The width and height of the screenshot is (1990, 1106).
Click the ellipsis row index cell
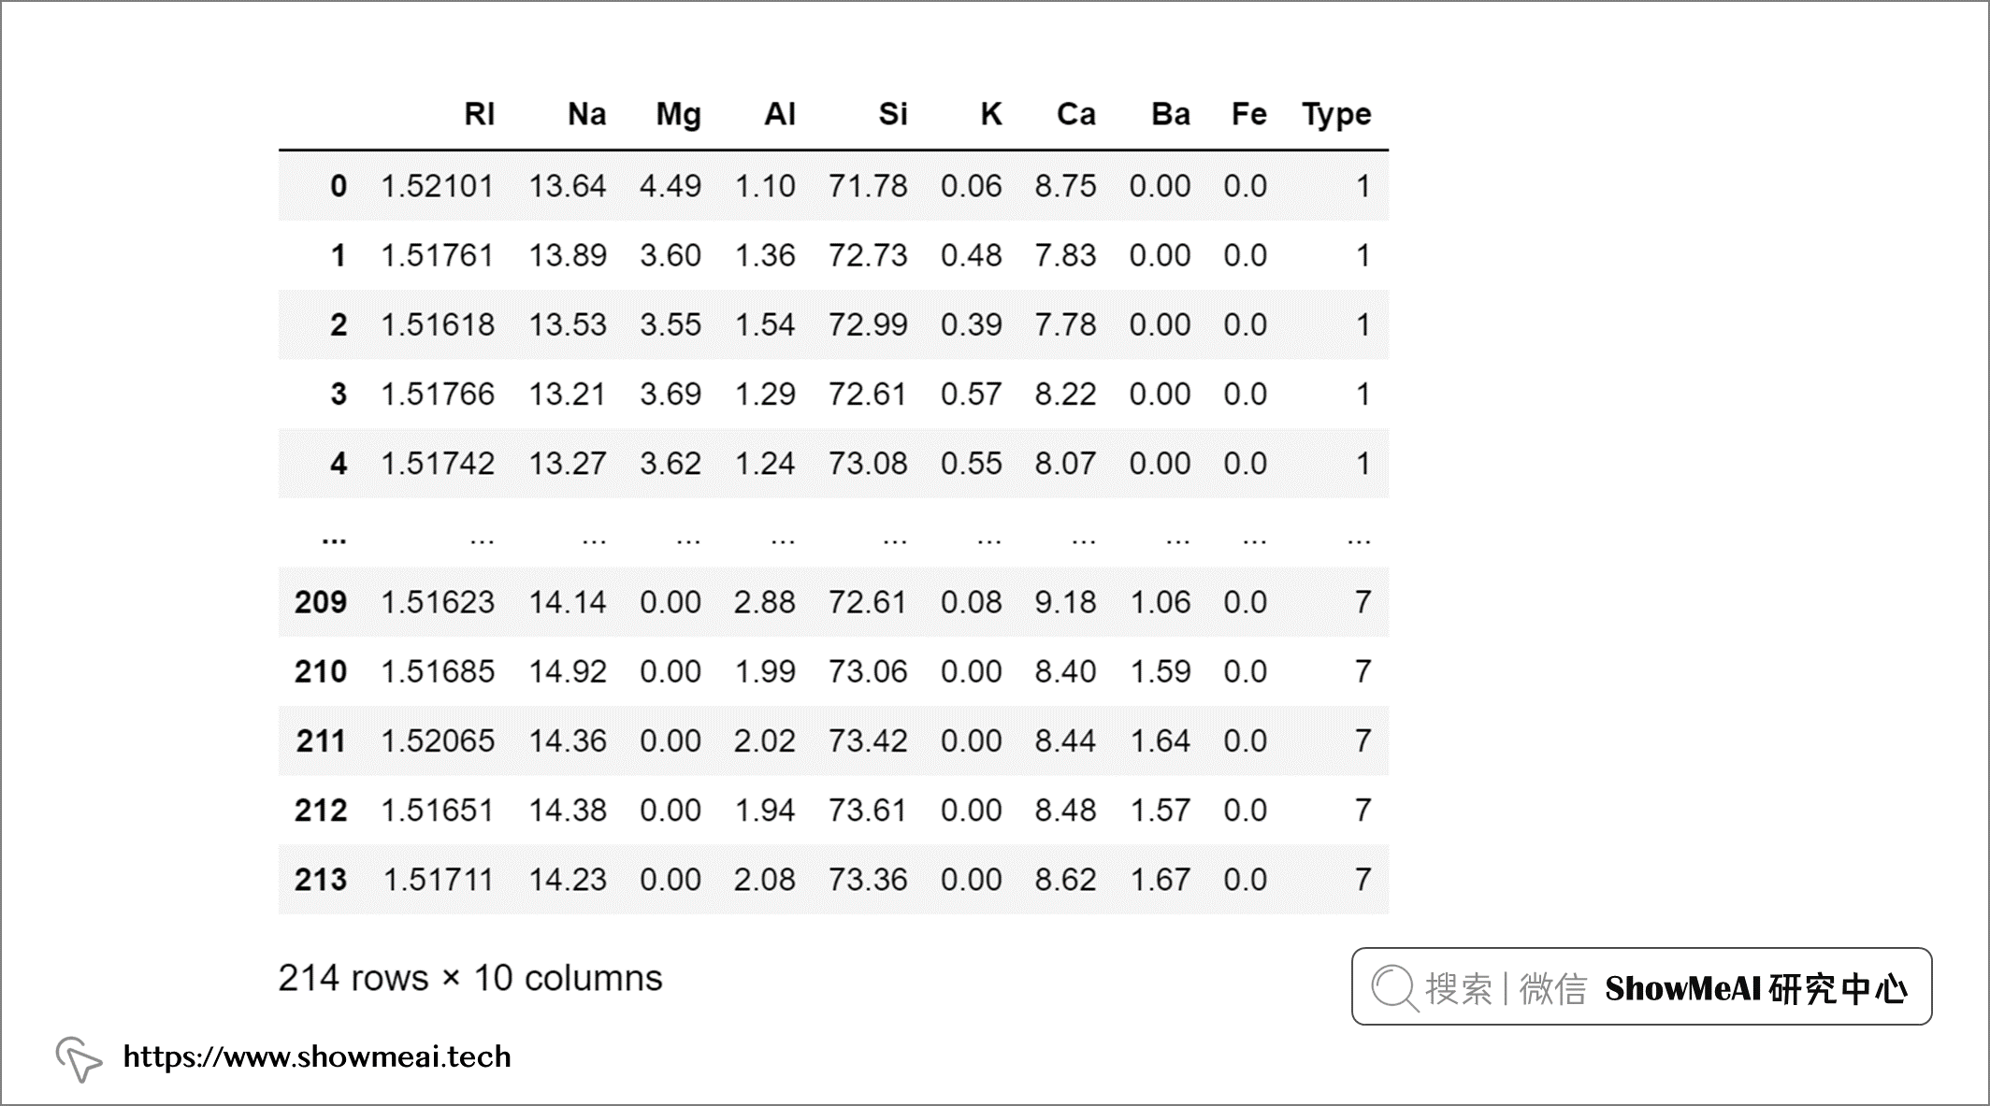point(334,538)
